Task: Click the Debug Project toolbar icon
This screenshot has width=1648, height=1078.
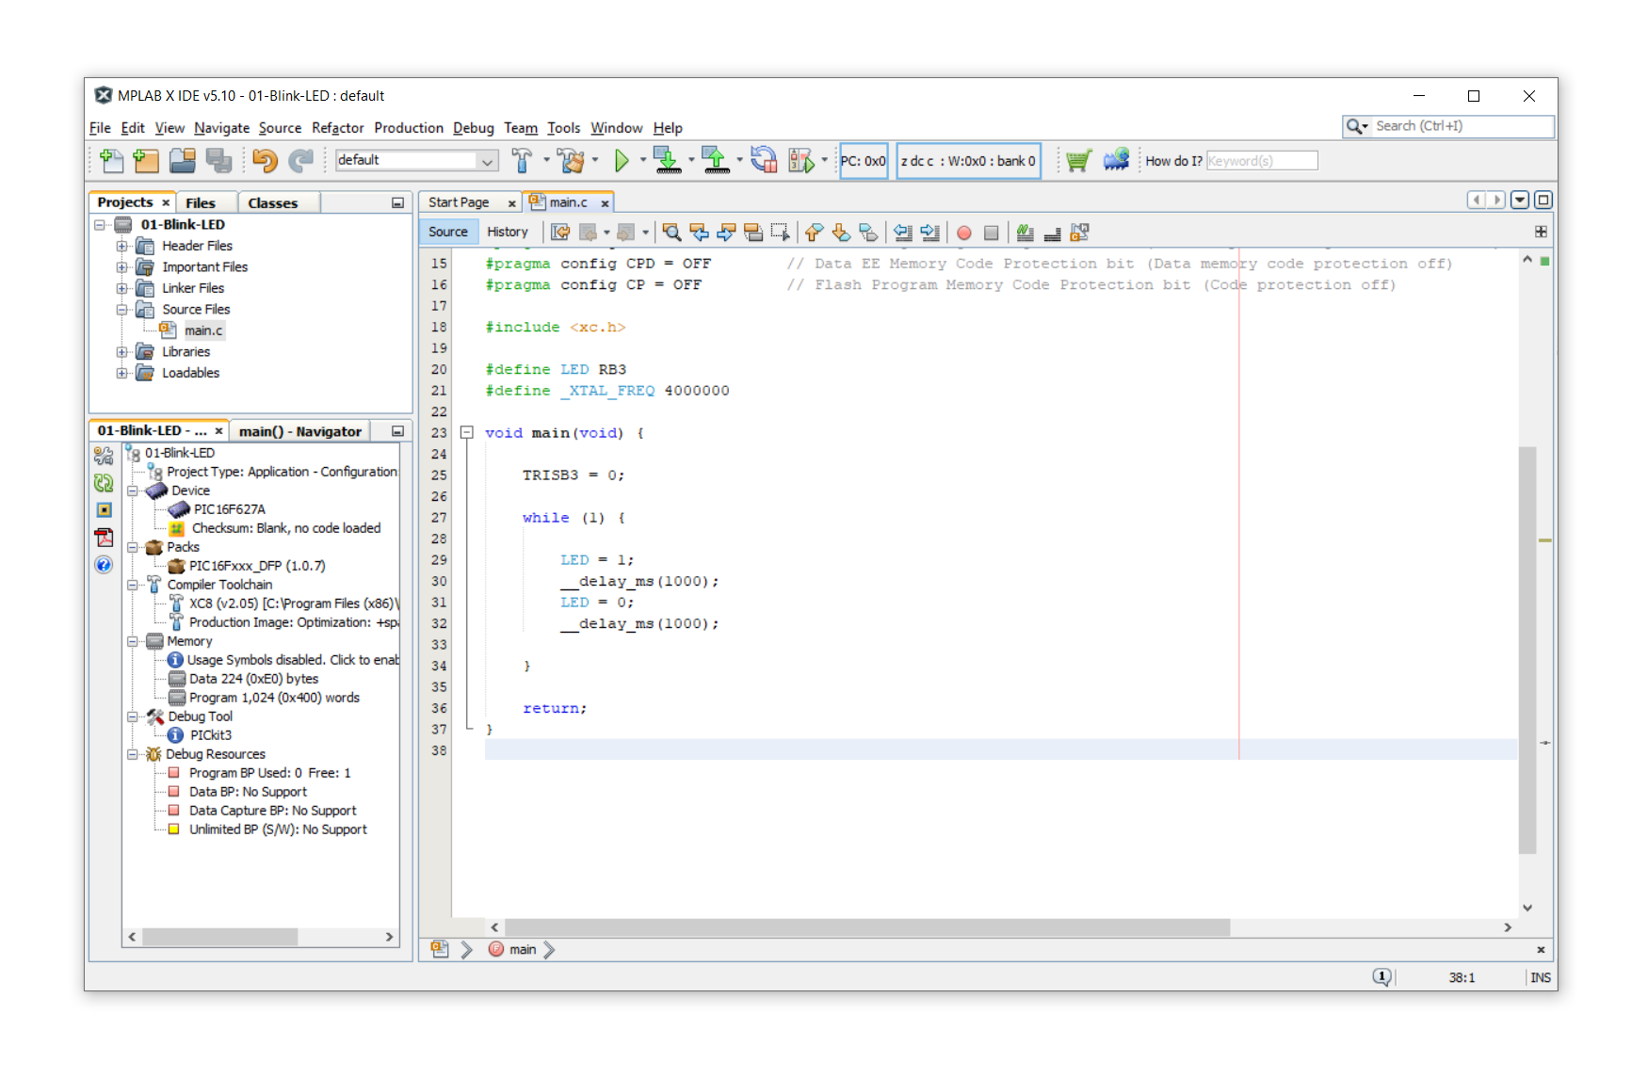Action: [800, 161]
